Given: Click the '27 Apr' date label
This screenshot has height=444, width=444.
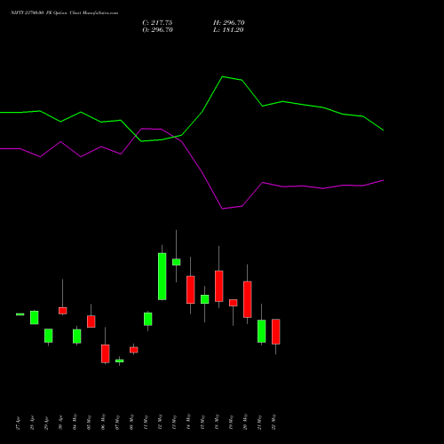Looking at the screenshot, I should 18,423.
